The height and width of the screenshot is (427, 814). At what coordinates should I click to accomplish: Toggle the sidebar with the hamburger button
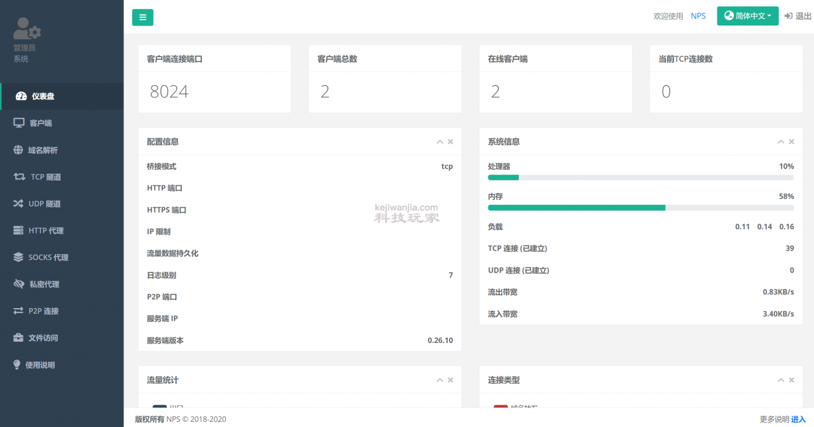pyautogui.click(x=142, y=17)
